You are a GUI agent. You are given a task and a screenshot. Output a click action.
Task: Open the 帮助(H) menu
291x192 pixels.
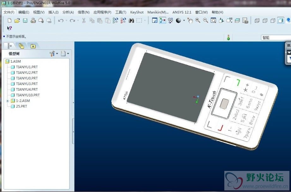[x=217, y=12]
